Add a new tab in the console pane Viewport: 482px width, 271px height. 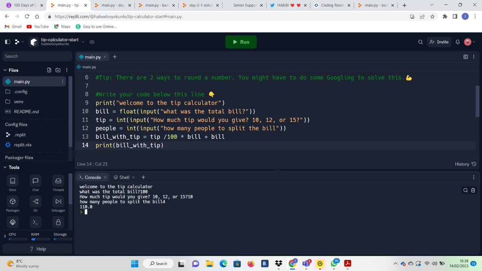pos(143,177)
